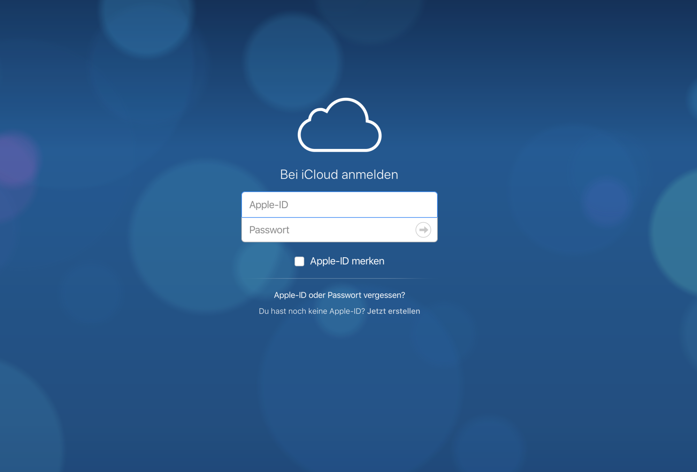The height and width of the screenshot is (472, 697).
Task: Focus the Apple-ID input field
Action: pos(339,205)
